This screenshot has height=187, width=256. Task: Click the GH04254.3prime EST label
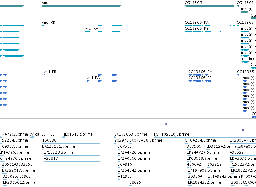coord(200,140)
